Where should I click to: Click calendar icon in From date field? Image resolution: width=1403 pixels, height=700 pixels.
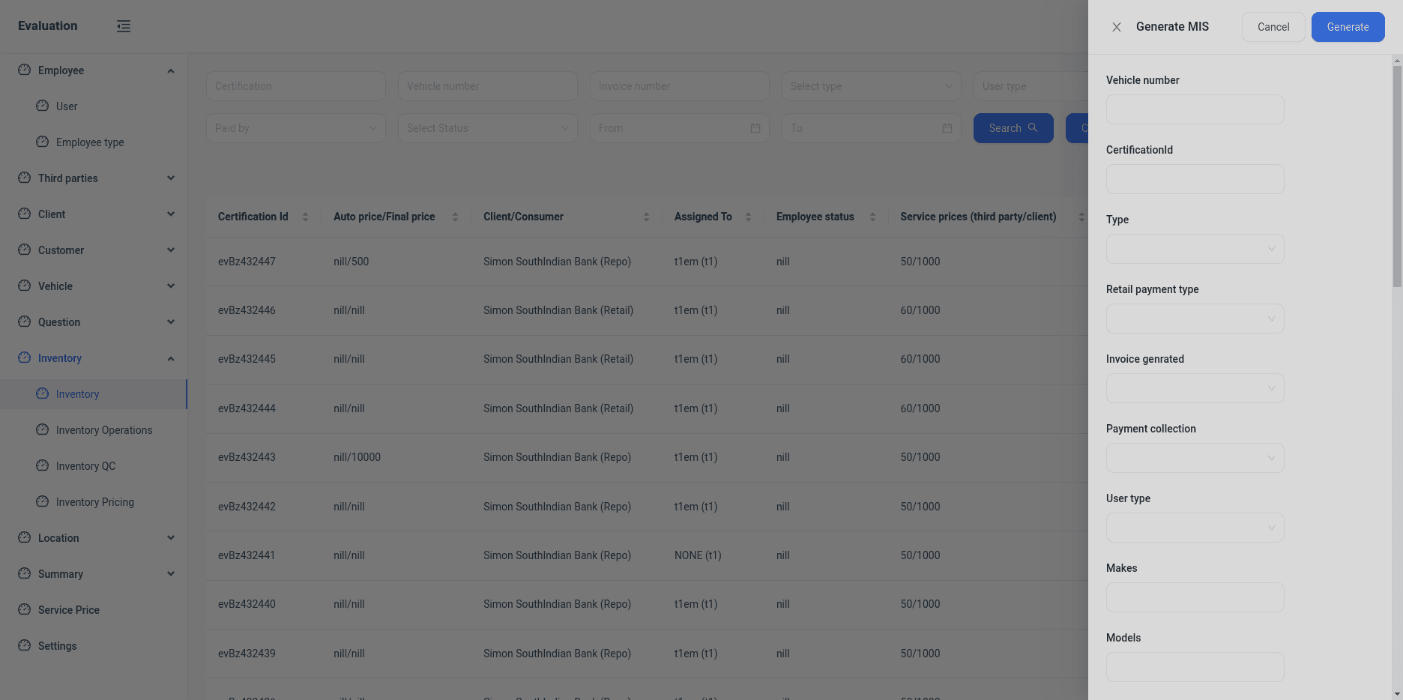point(755,128)
